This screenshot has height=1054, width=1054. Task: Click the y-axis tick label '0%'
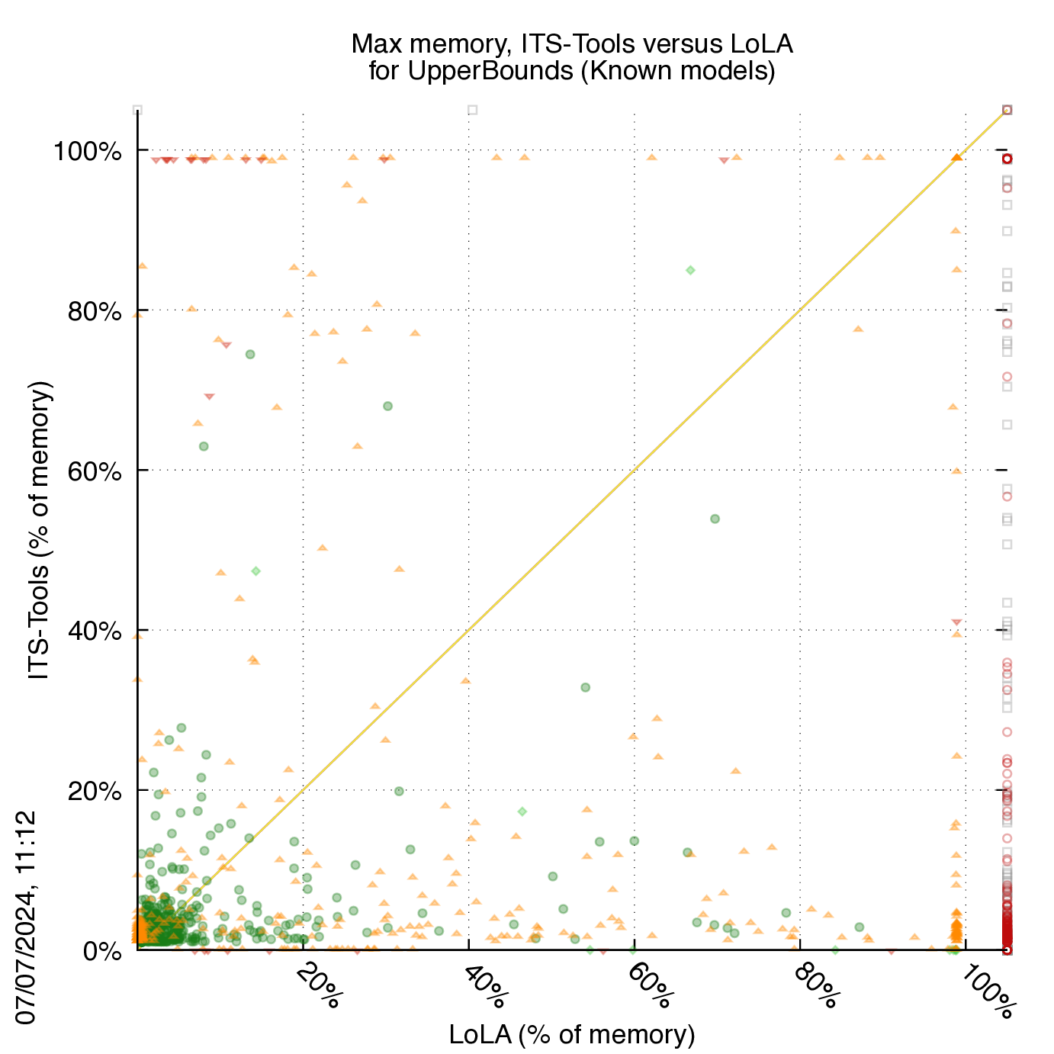(102, 952)
